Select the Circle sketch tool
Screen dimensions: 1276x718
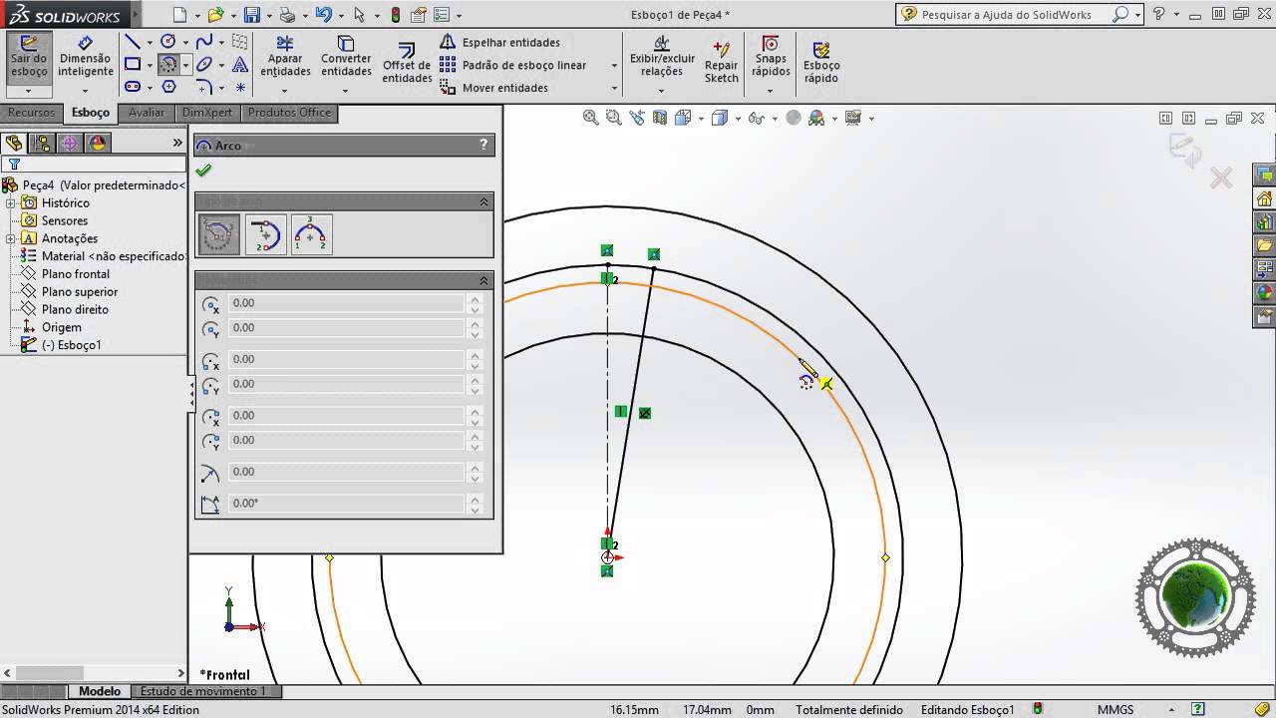point(167,42)
